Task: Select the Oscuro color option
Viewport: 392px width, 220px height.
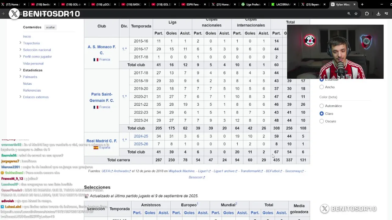Action: pyautogui.click(x=321, y=121)
